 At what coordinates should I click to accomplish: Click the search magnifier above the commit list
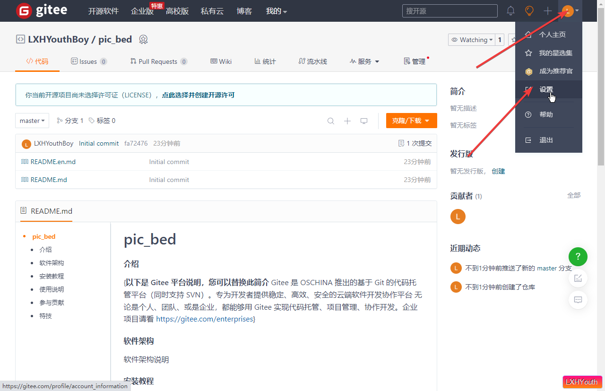[330, 121]
